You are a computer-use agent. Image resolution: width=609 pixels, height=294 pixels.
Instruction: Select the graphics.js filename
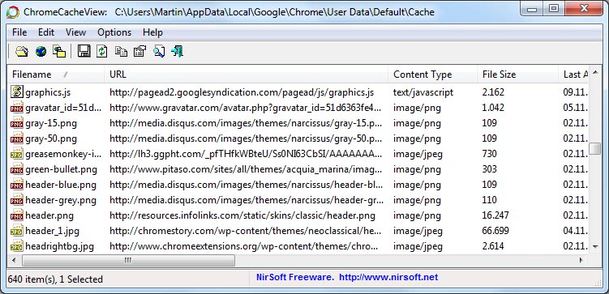pyautogui.click(x=48, y=92)
